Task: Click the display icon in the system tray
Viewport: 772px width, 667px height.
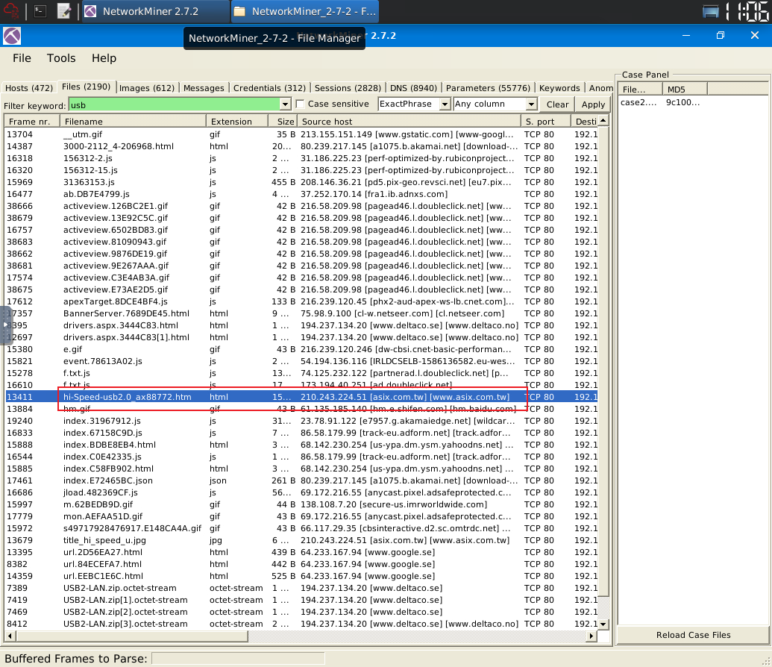Action: [x=710, y=11]
